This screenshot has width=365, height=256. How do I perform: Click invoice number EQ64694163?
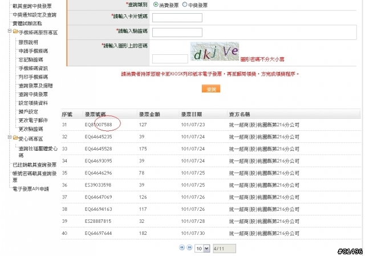click(x=98, y=209)
